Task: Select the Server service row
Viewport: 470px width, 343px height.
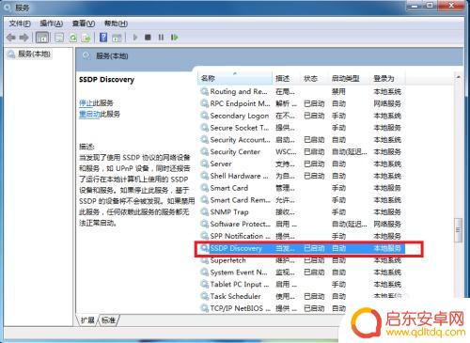Action: pos(303,164)
